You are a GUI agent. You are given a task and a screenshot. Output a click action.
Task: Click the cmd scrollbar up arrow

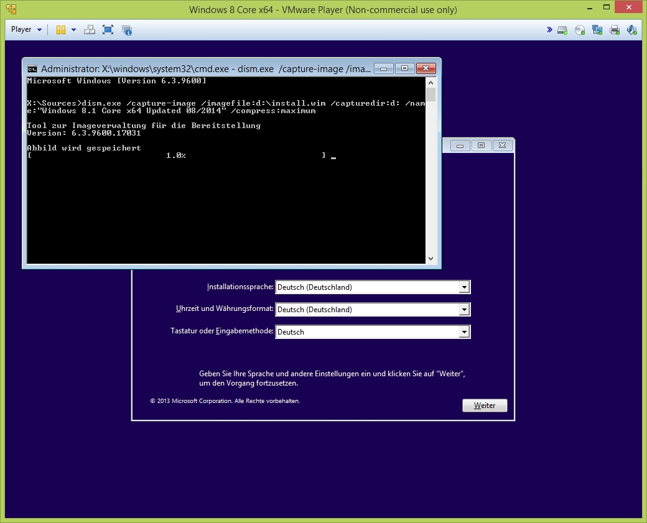pyautogui.click(x=431, y=83)
